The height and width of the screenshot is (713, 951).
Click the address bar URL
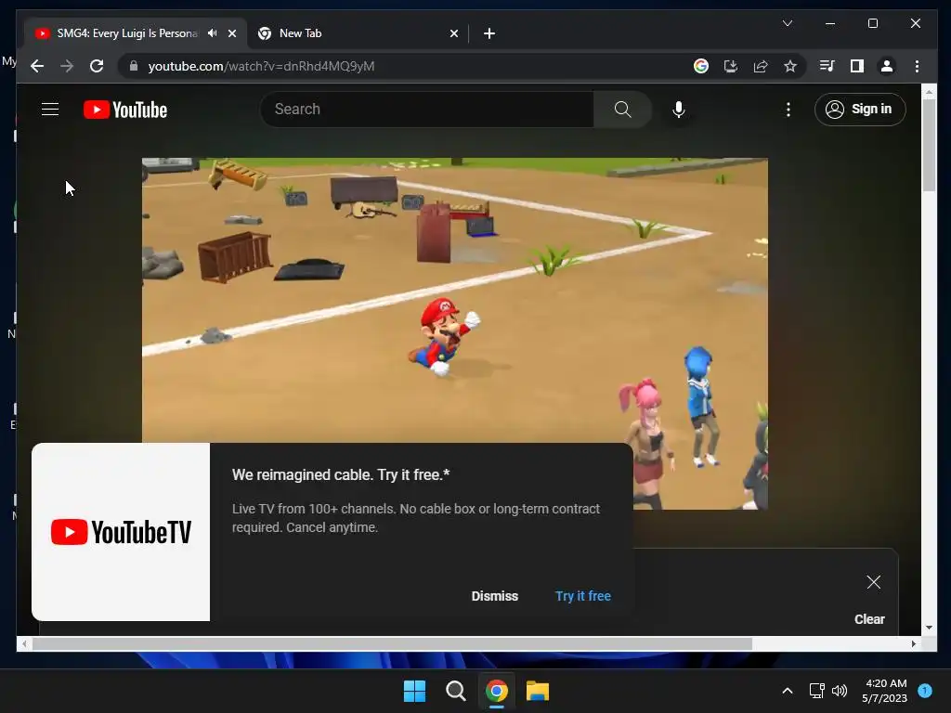[x=261, y=66]
